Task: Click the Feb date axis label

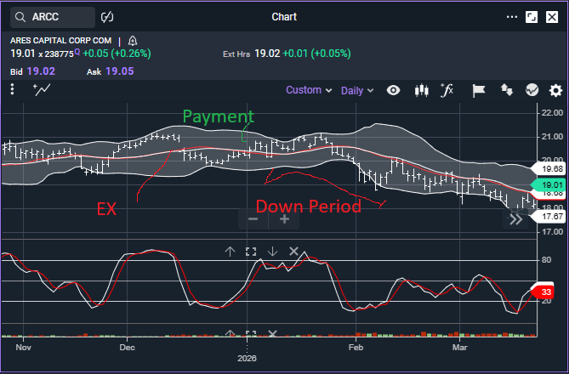Action: [356, 348]
